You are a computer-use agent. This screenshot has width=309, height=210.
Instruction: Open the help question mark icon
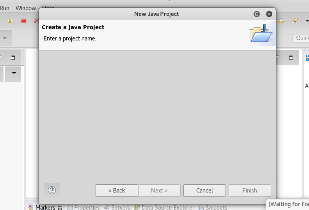pyautogui.click(x=52, y=190)
